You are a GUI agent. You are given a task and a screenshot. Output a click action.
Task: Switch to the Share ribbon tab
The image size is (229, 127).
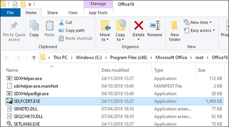click(52, 13)
